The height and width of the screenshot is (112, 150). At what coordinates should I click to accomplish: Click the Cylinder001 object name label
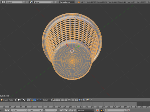pos(5,96)
